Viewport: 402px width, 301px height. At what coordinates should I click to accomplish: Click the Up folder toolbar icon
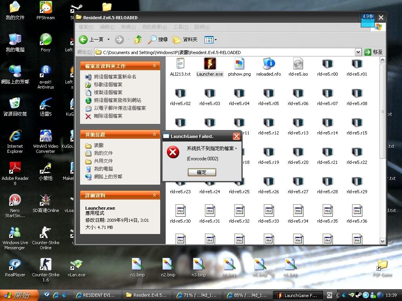coord(138,40)
